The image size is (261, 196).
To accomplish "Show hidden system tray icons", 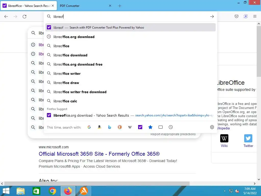I will (x=225, y=191).
